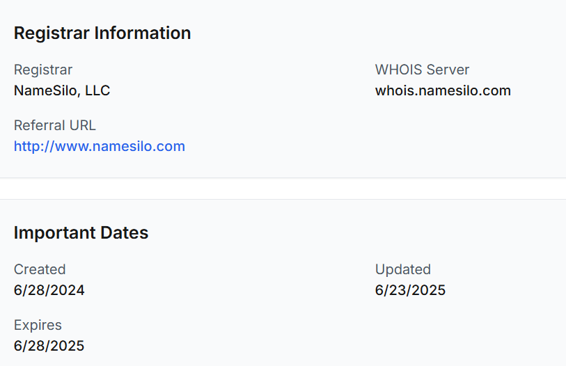Click the Registrar Information heading
The image size is (566, 366).
[102, 33]
